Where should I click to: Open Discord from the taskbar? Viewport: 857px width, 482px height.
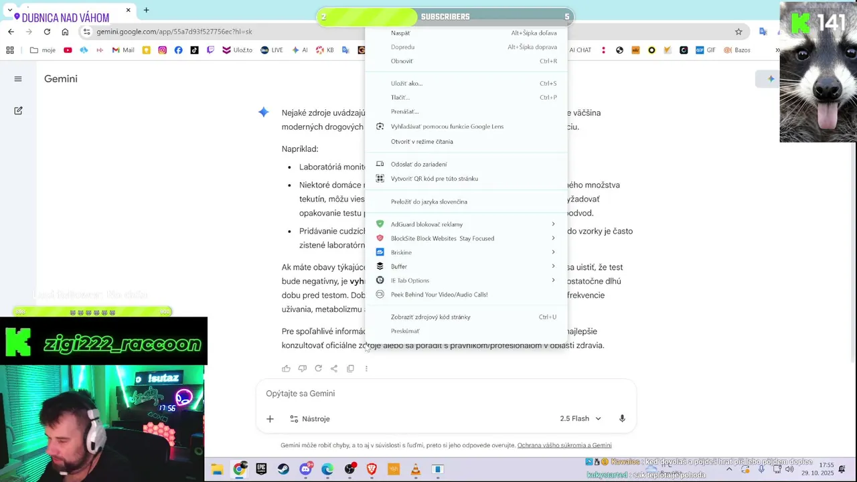[306, 469]
